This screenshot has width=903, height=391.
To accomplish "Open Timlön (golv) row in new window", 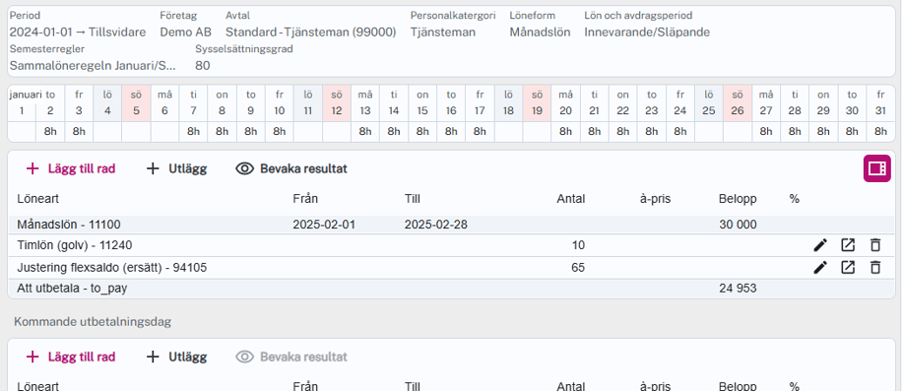I will point(848,245).
